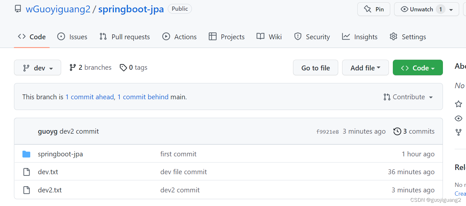The width and height of the screenshot is (466, 206).
Task: Open the Code tab
Action: tap(32, 37)
